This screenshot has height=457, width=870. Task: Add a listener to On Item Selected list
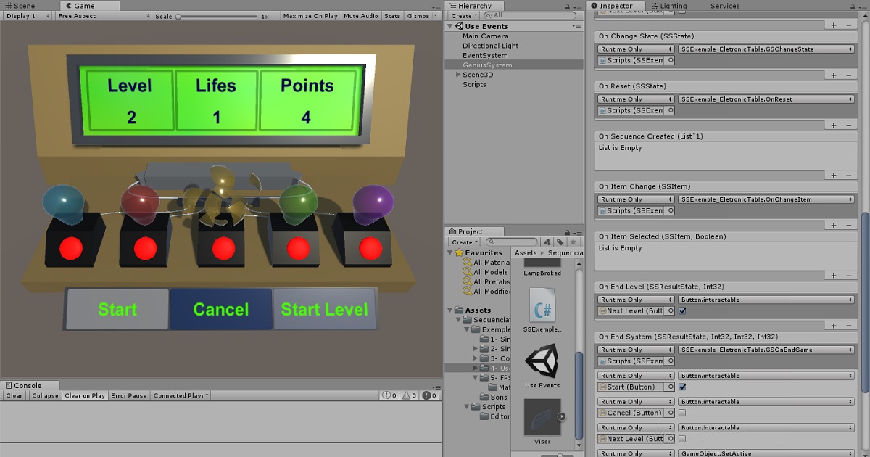tap(833, 276)
